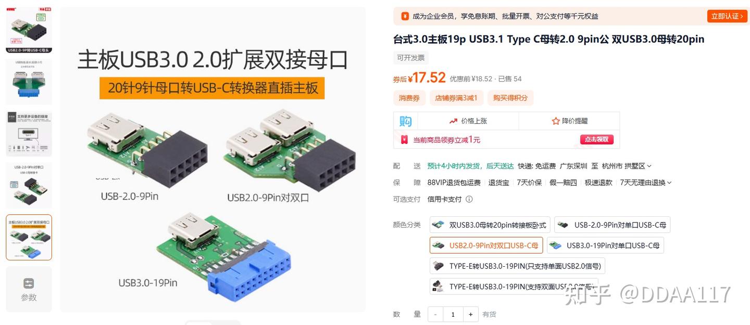Image resolution: width=750 pixels, height=325 pixels.
Task: Select option 双USB3.0母转20pin转接板卧式
Action: 490,225
